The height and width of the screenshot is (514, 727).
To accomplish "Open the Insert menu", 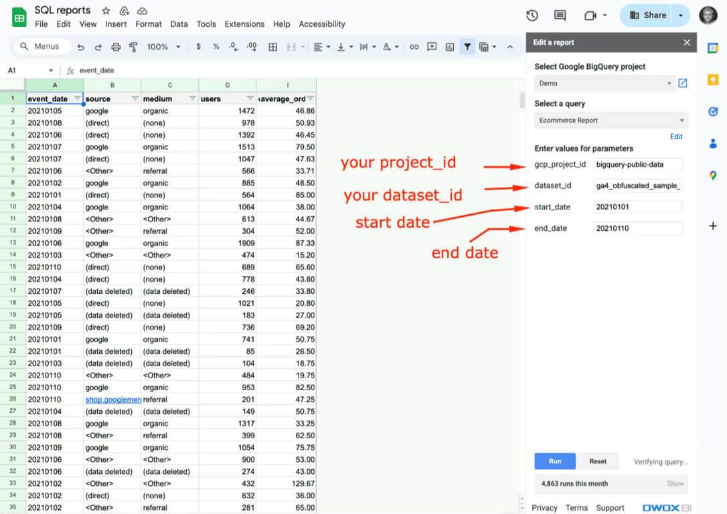I will point(116,24).
